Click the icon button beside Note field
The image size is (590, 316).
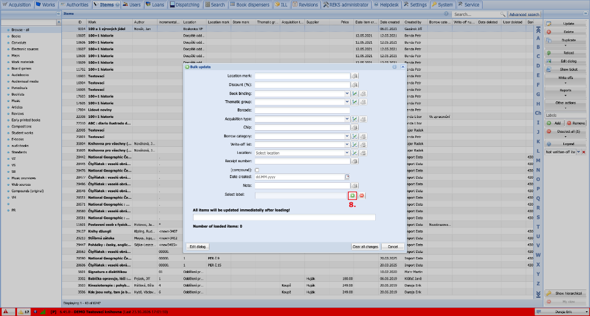[x=355, y=186]
